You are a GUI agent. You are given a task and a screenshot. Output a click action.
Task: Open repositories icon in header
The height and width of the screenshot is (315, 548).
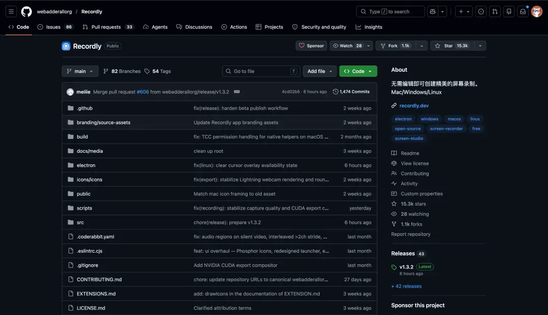[x=509, y=12]
